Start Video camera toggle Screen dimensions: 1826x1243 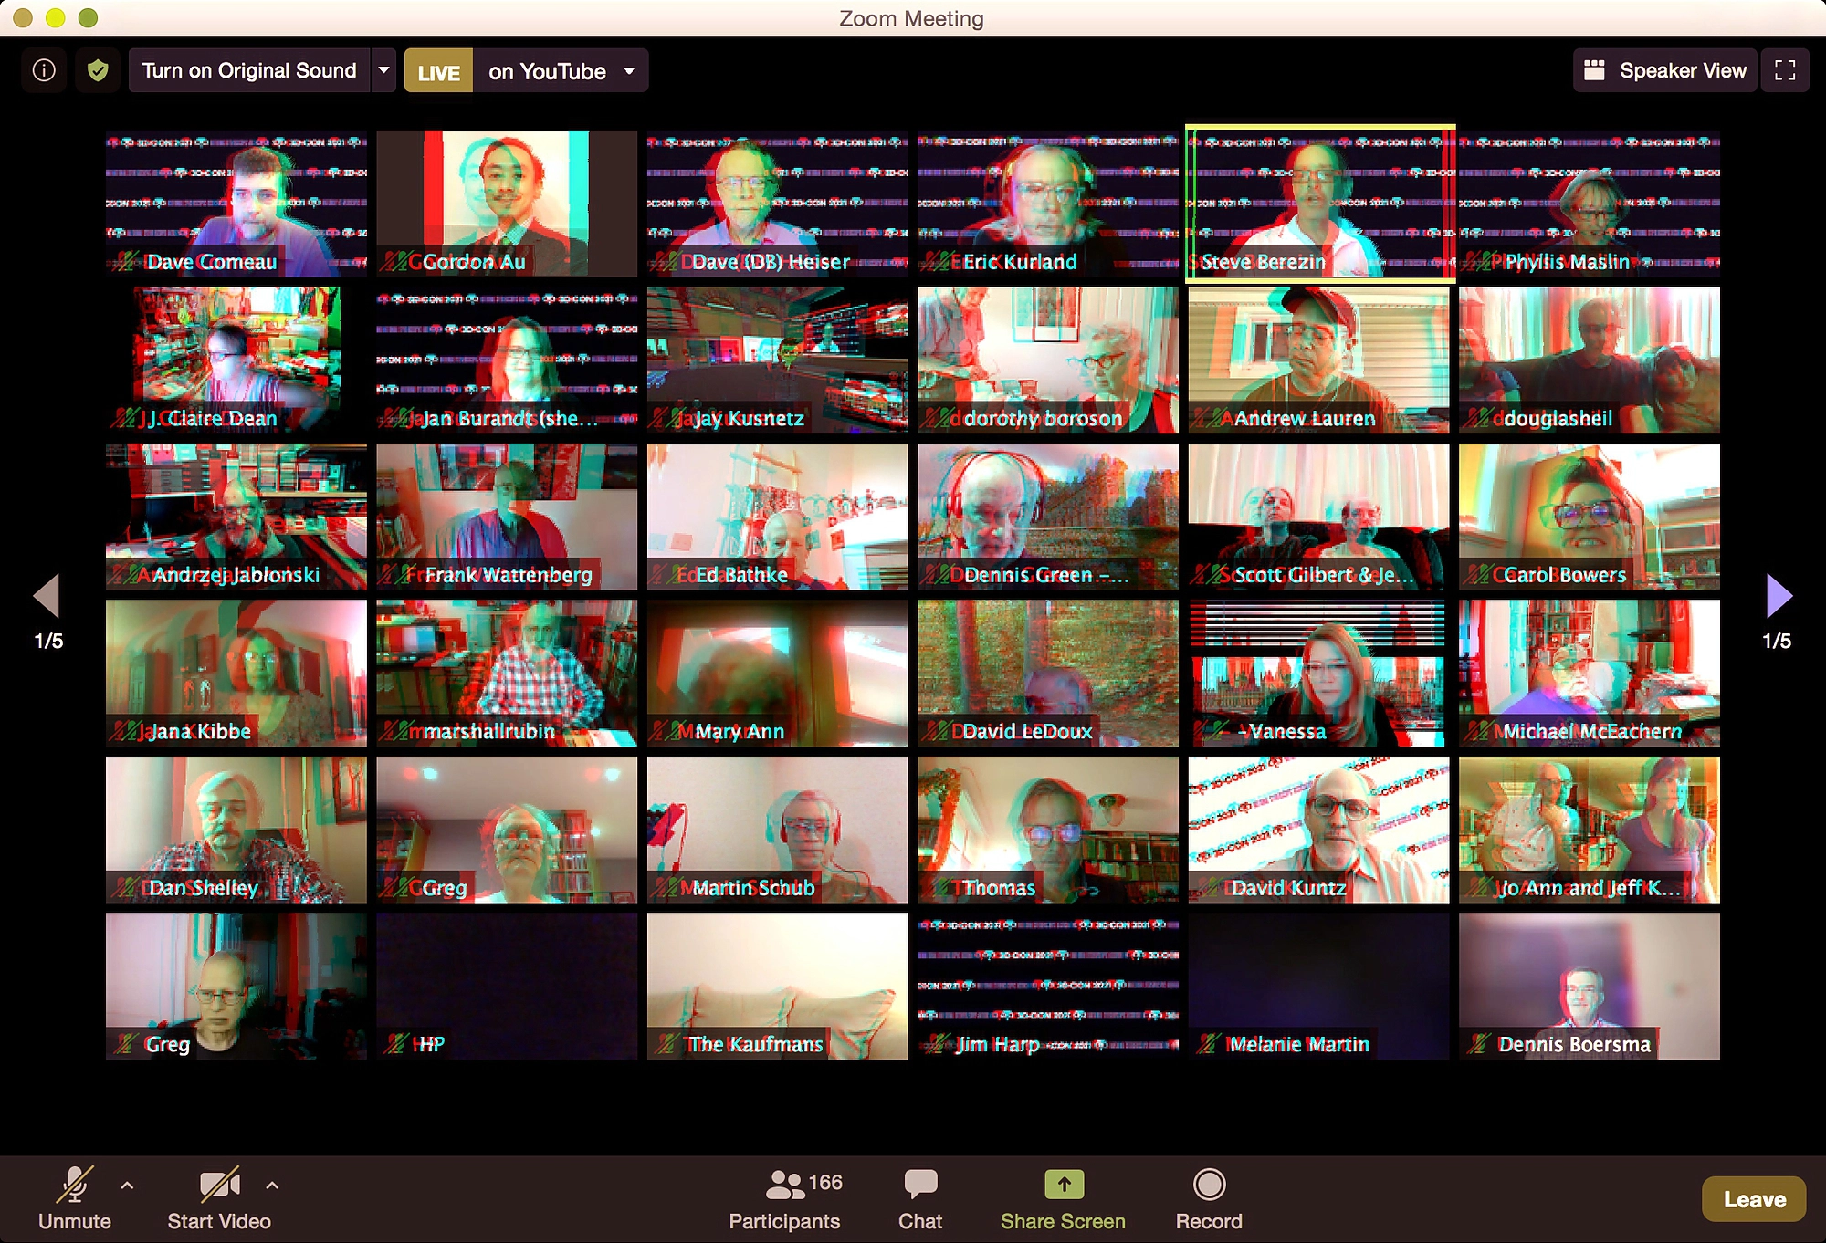pos(219,1185)
